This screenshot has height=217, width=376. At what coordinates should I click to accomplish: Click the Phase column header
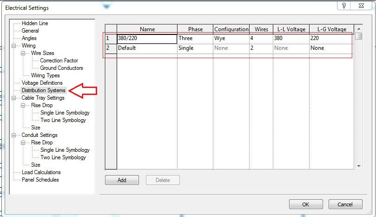click(195, 29)
